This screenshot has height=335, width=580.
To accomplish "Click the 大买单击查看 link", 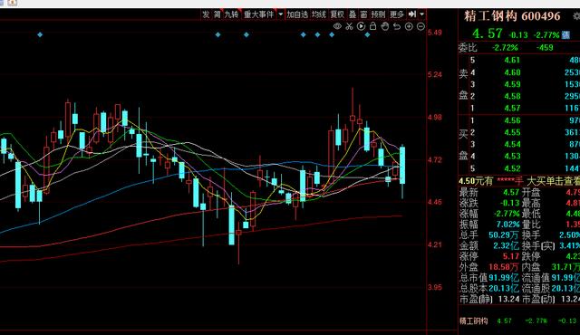I will coord(553,181).
